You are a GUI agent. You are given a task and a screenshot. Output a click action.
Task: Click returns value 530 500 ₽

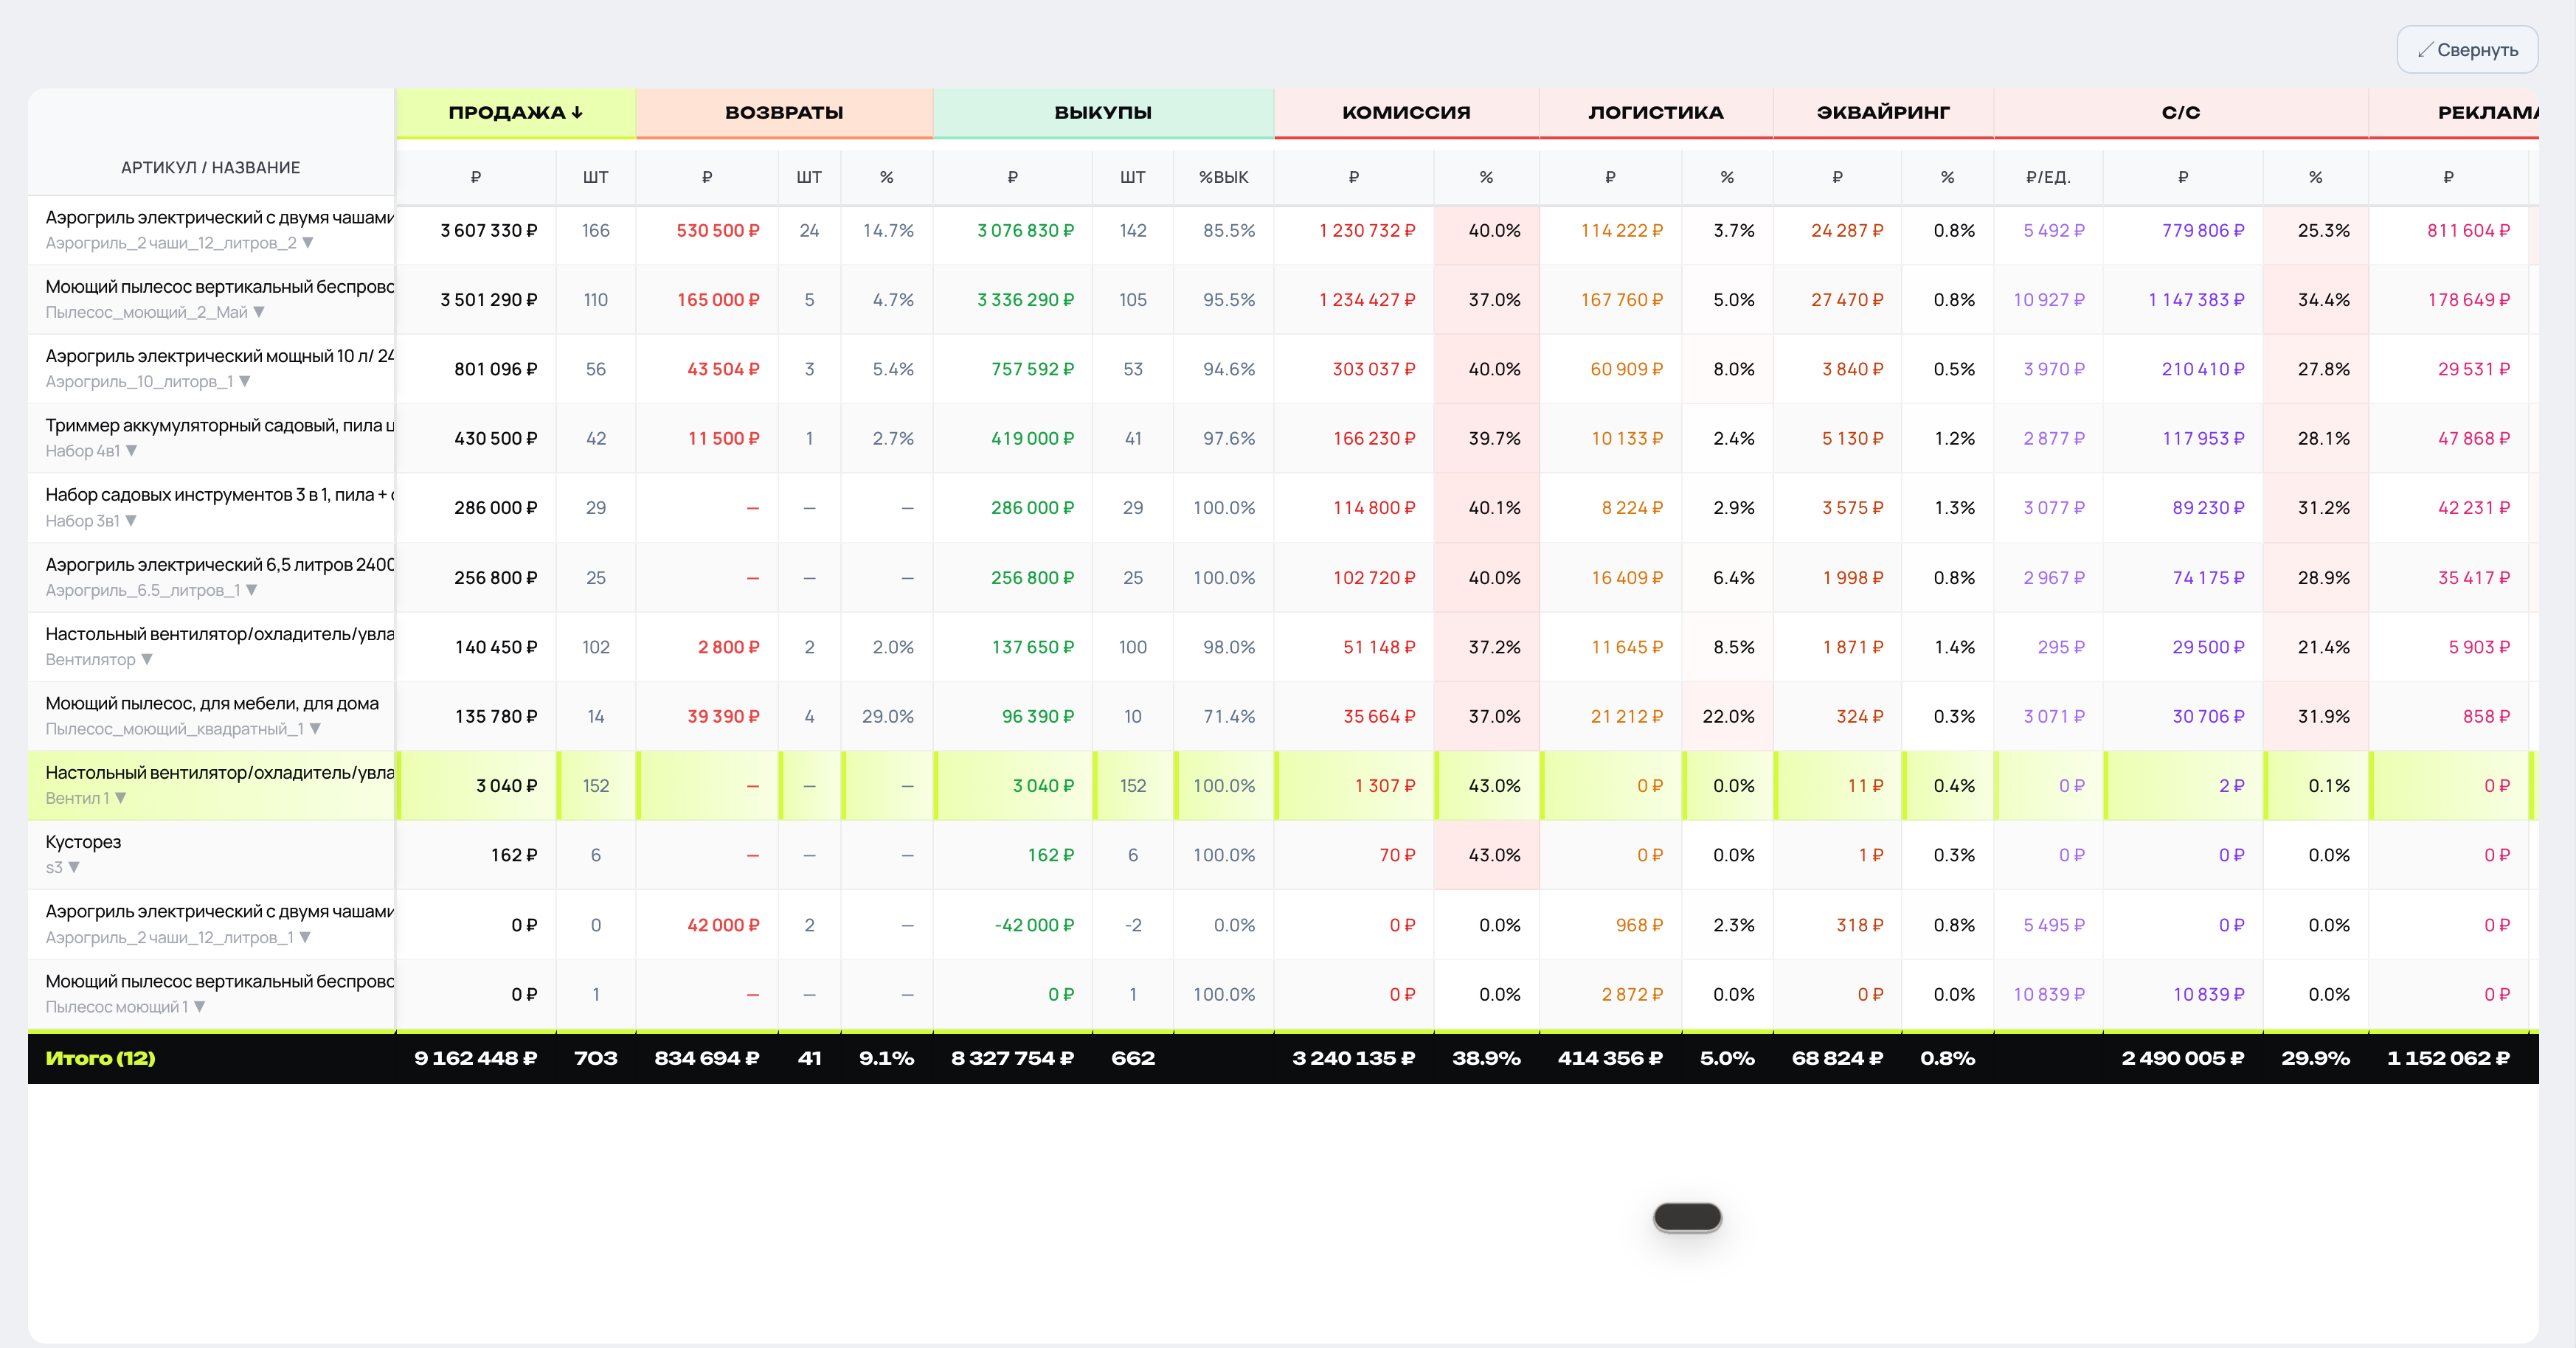click(718, 231)
